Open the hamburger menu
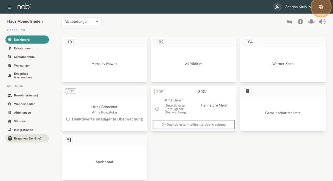The image size is (333, 181). (x=10, y=7)
